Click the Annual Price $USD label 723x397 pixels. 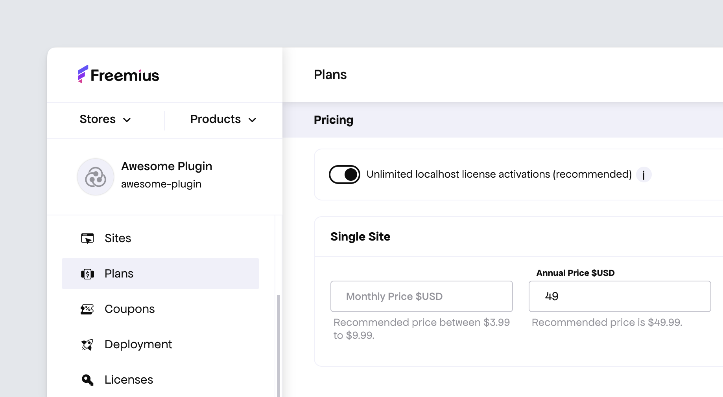575,273
